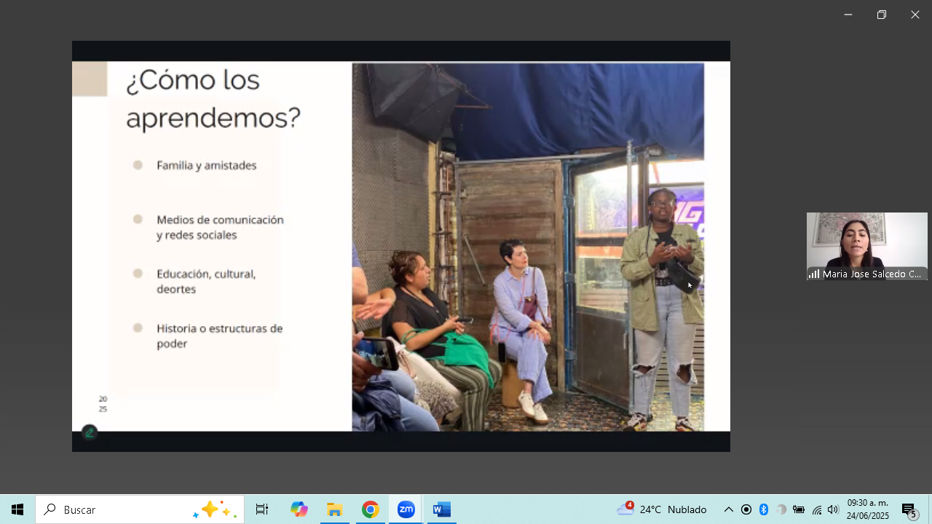Click the green annotation pencil icon on slide

pos(90,433)
